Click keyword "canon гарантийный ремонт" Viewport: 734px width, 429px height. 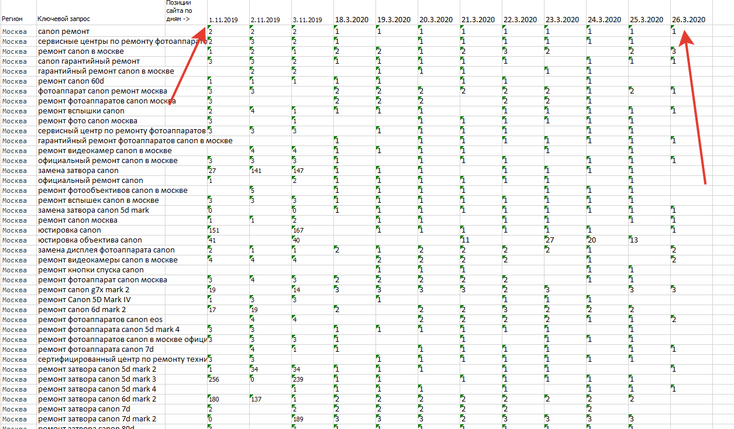tap(89, 61)
